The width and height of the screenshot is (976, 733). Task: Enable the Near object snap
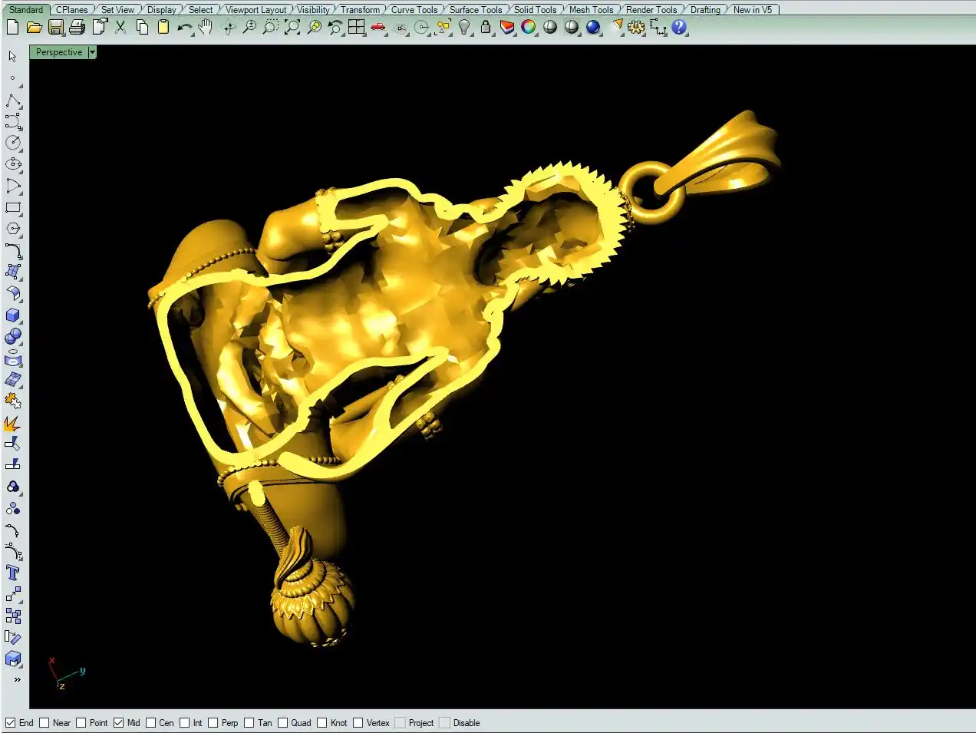[x=45, y=723]
